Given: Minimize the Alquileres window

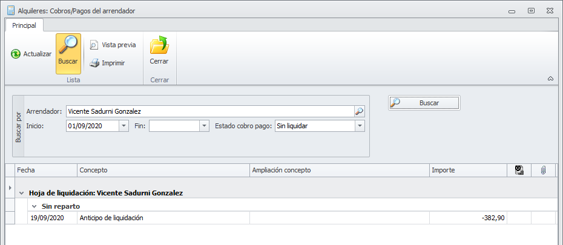Looking at the screenshot, I should [512, 11].
